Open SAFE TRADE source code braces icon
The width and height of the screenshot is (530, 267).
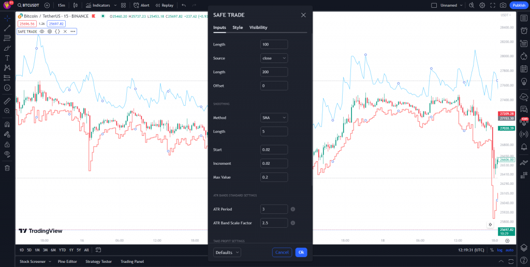(57, 32)
